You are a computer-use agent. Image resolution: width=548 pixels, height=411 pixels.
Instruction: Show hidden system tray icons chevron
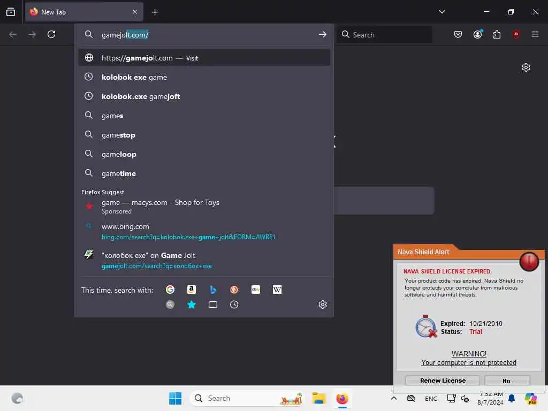coord(393,398)
